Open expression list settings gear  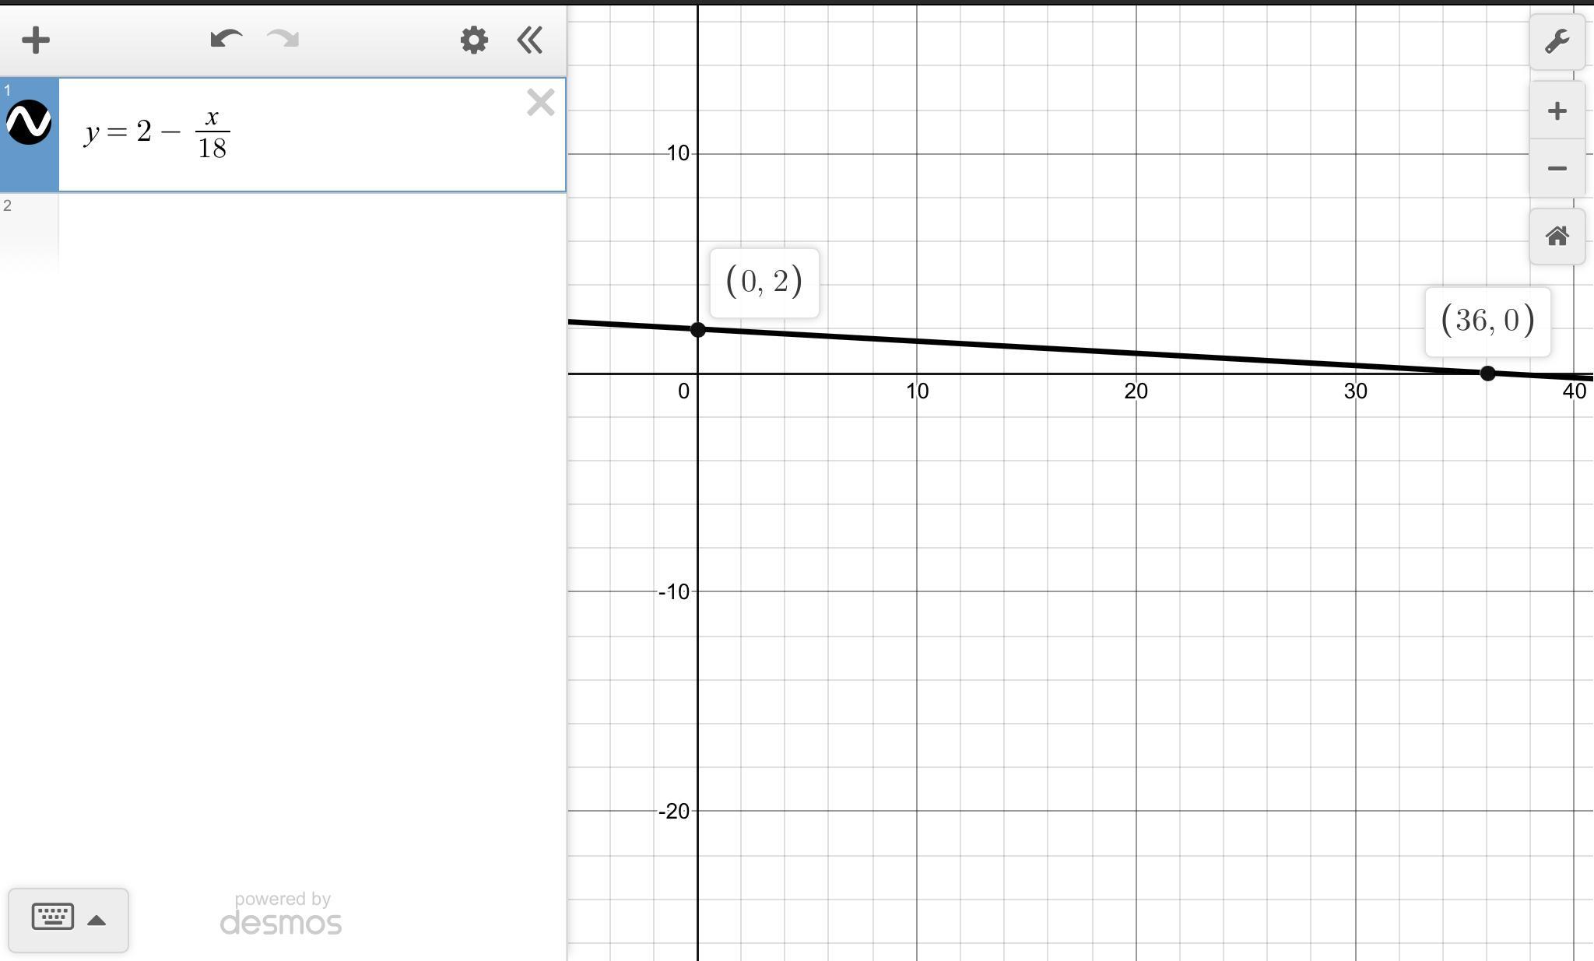pyautogui.click(x=474, y=40)
